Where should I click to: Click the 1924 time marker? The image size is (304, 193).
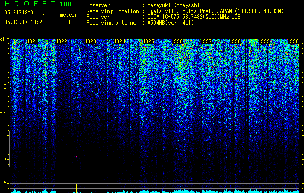(x=120, y=41)
